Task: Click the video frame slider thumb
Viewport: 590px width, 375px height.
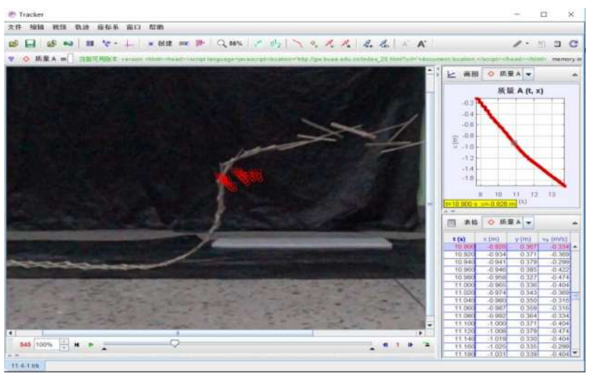Action: 175,343
